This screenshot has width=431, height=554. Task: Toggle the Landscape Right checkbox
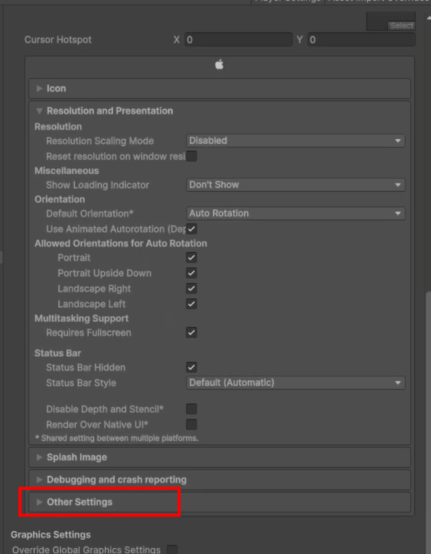tap(192, 288)
